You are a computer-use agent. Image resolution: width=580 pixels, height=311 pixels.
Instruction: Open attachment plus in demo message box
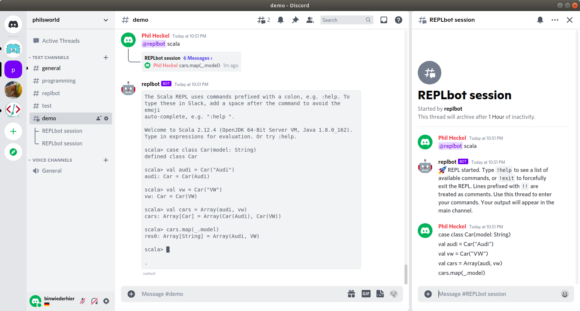131,294
